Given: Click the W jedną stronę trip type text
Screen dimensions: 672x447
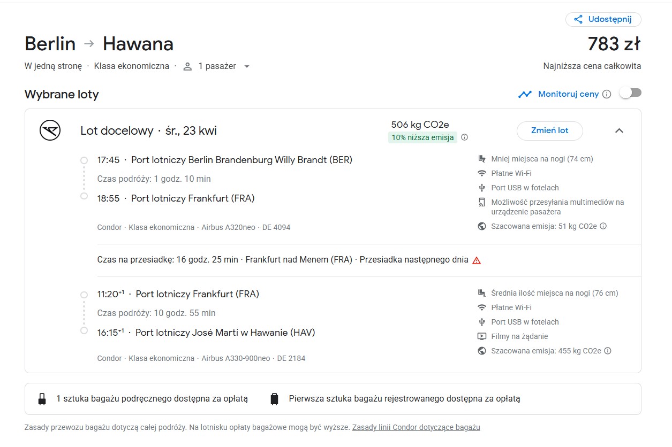Looking at the screenshot, I should pyautogui.click(x=54, y=66).
